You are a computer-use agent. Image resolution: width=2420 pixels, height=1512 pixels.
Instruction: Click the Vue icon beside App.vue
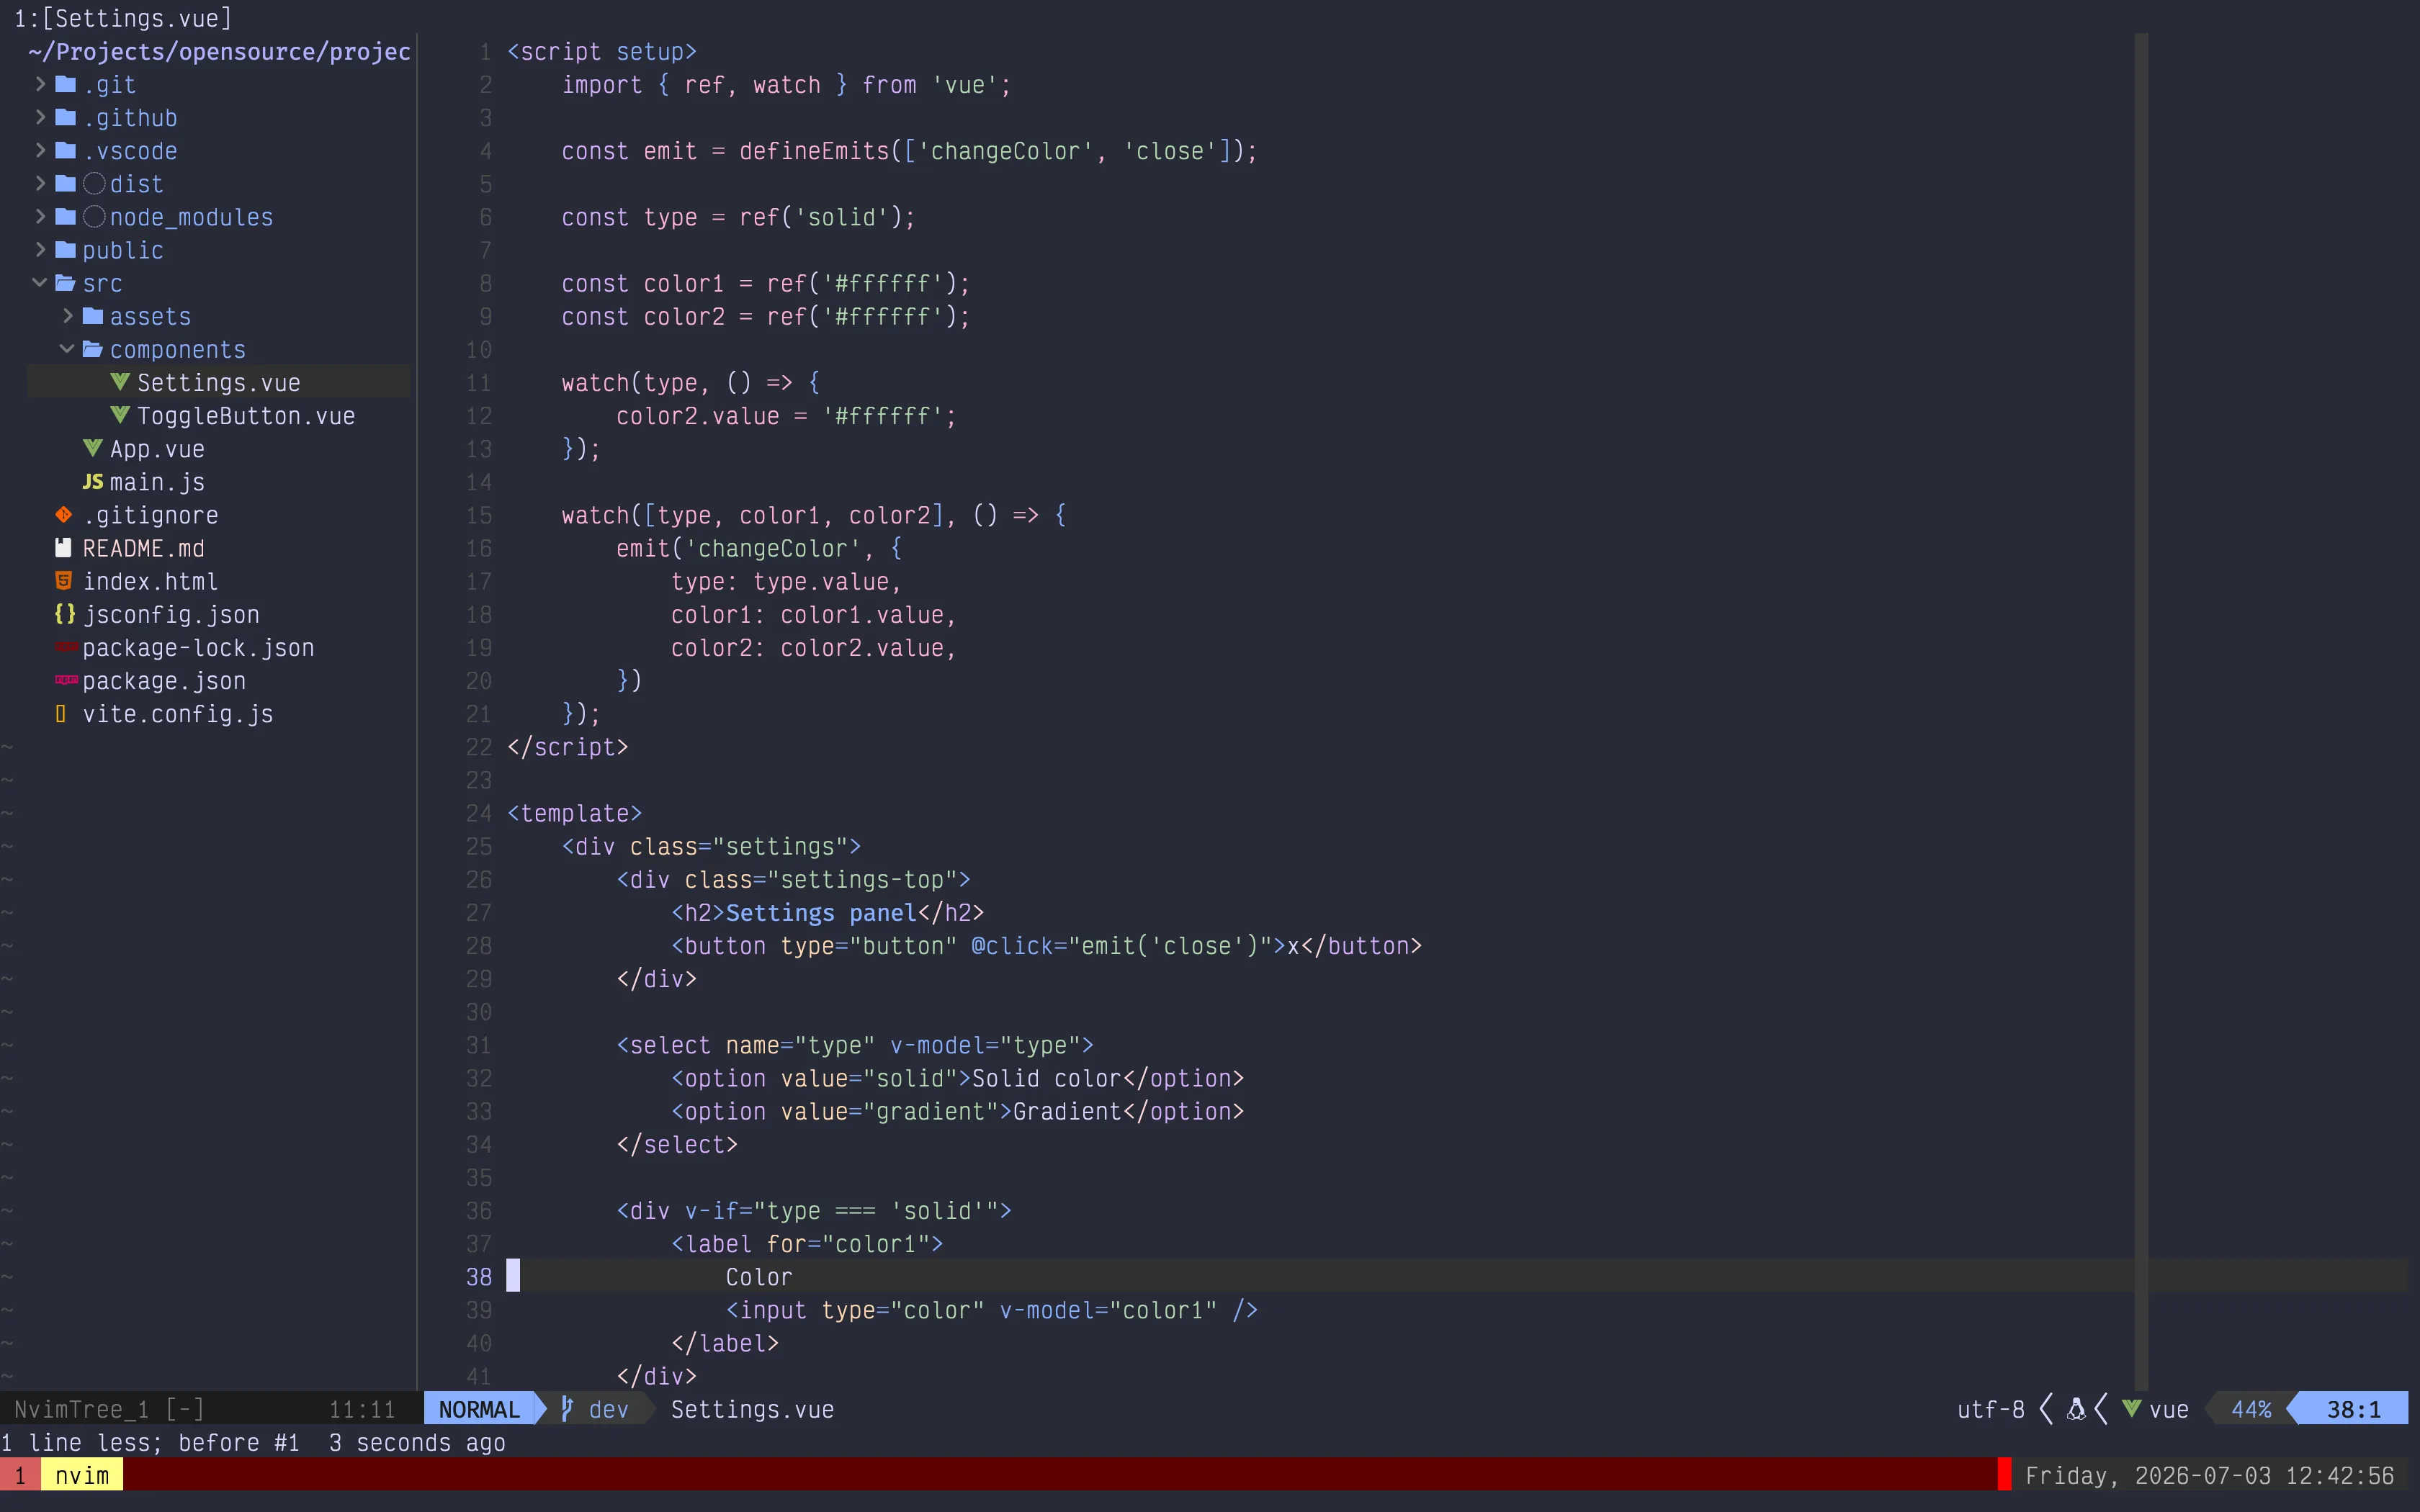coord(93,448)
